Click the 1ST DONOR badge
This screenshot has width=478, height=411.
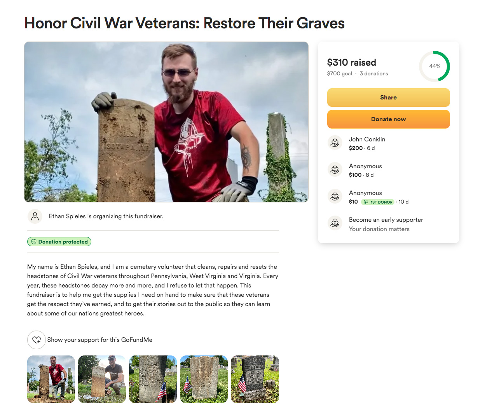pos(378,202)
